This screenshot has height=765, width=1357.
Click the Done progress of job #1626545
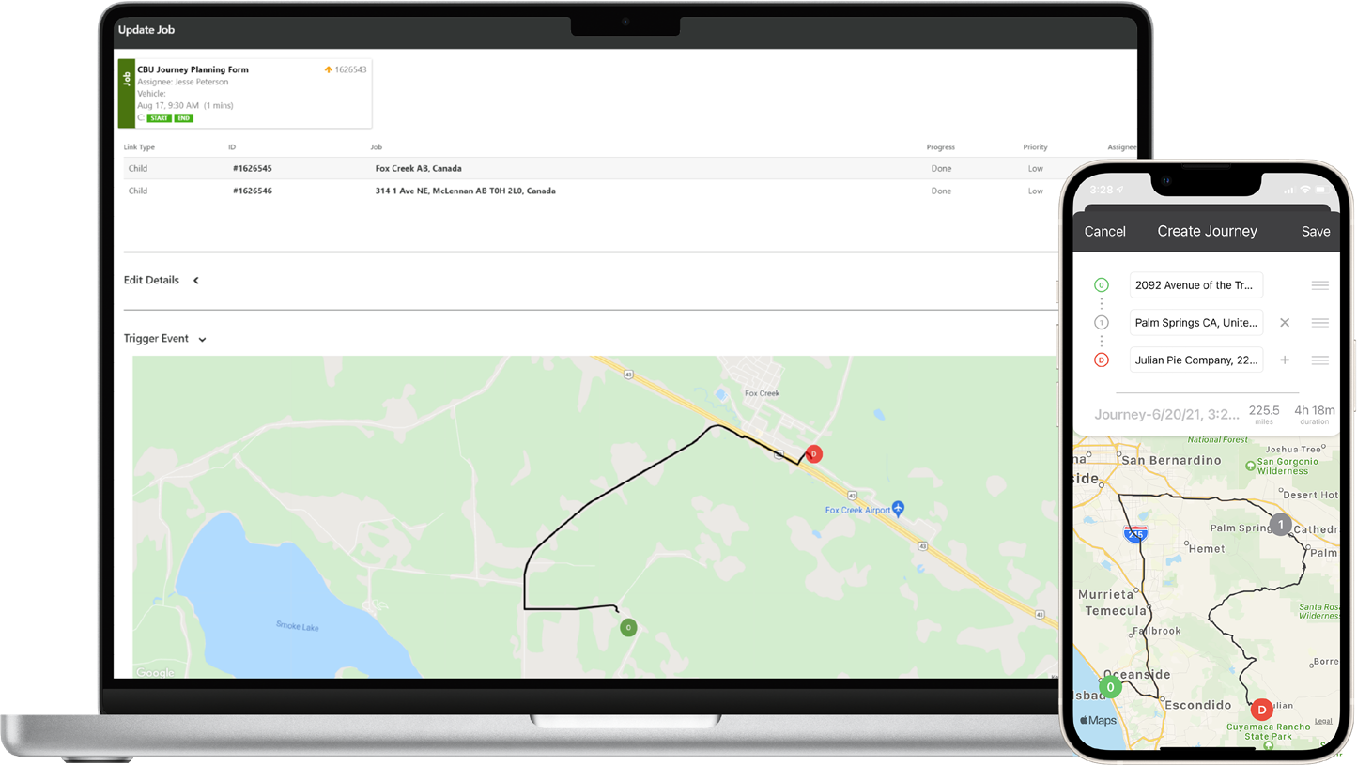coord(941,169)
